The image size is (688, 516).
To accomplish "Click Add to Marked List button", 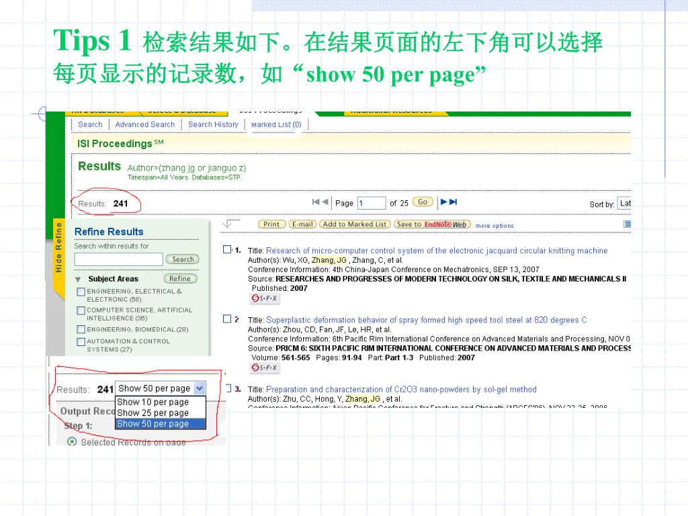I will [355, 224].
